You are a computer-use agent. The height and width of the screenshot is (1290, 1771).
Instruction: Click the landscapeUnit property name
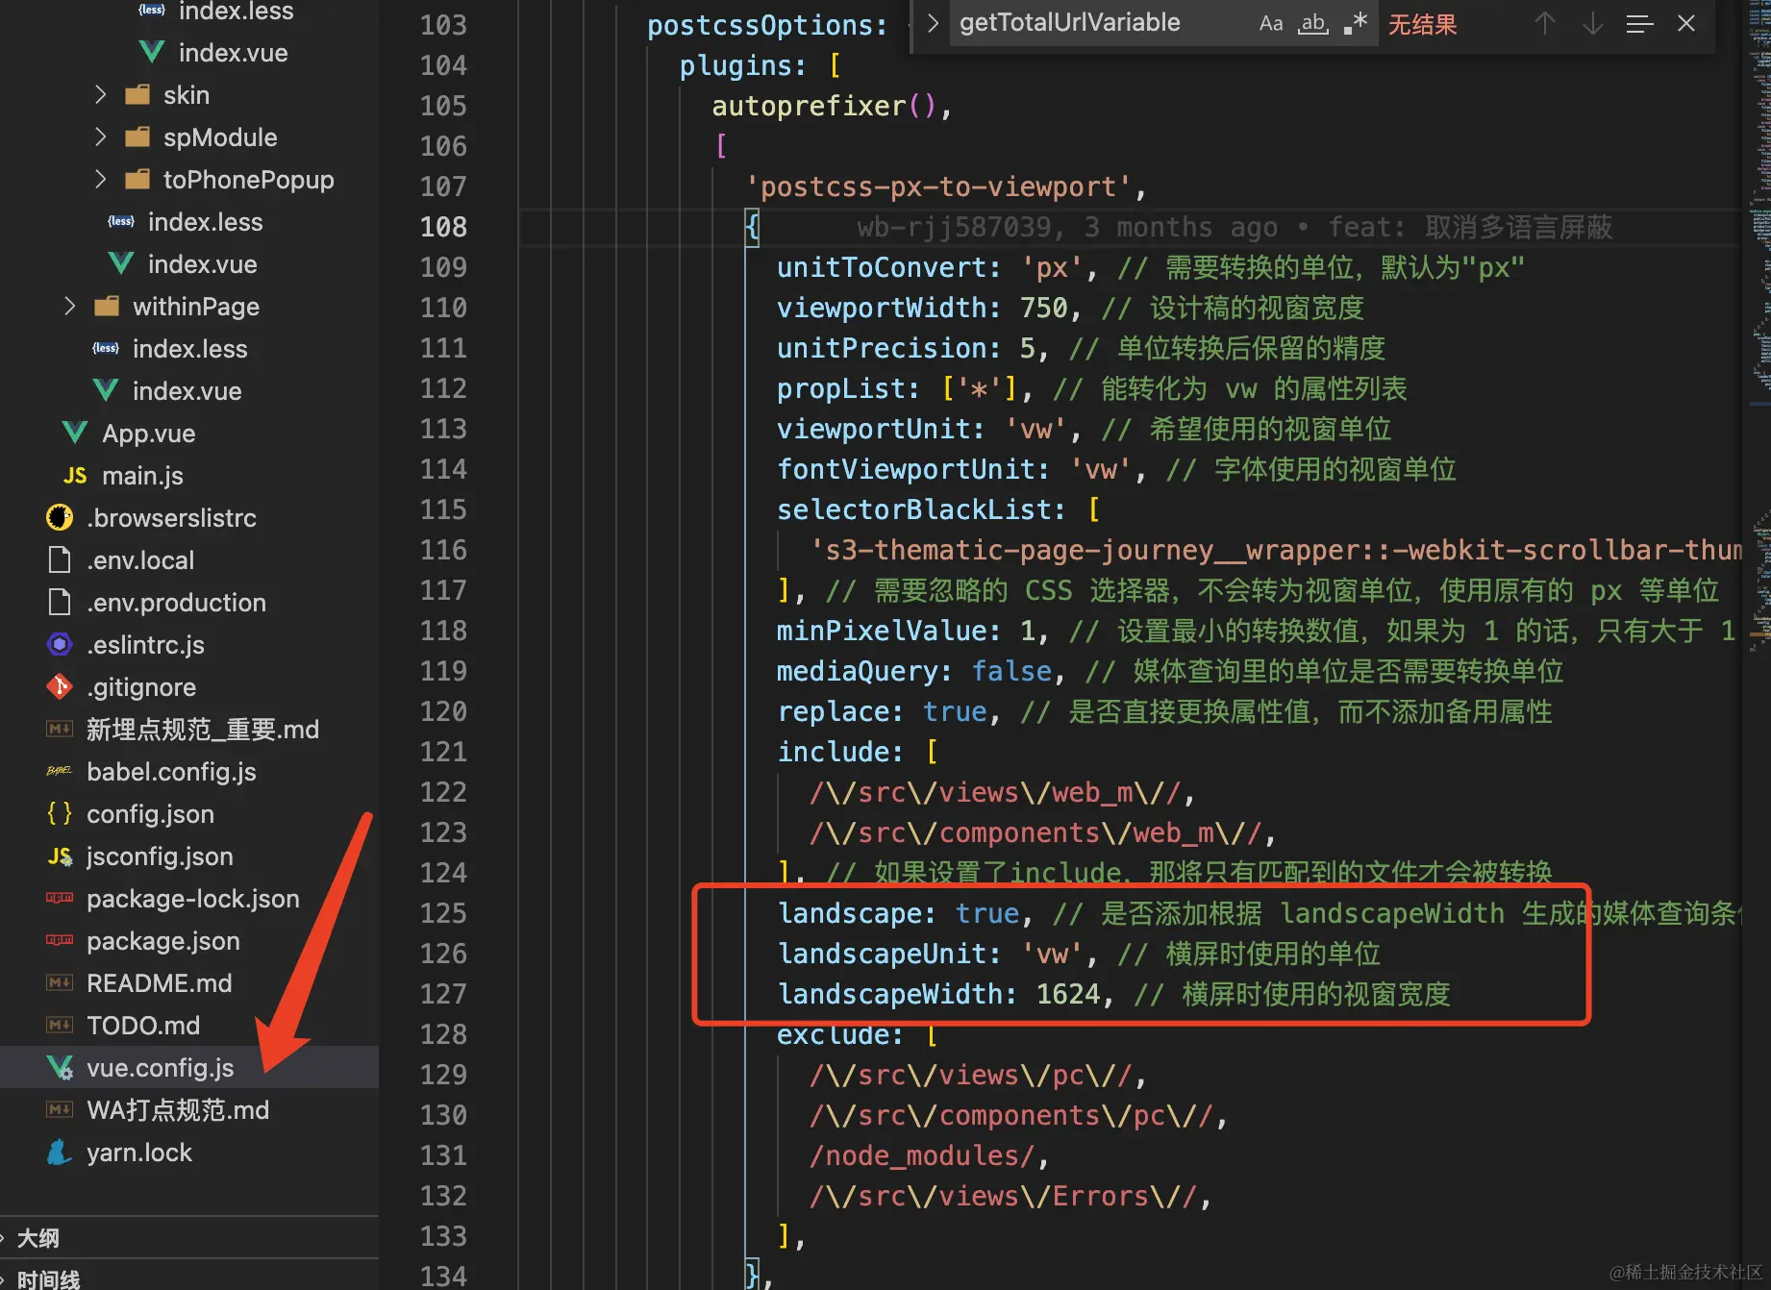pos(882,954)
